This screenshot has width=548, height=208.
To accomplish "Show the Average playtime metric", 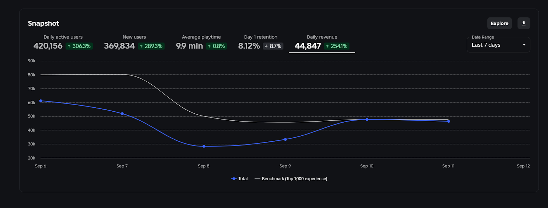I will point(201,42).
